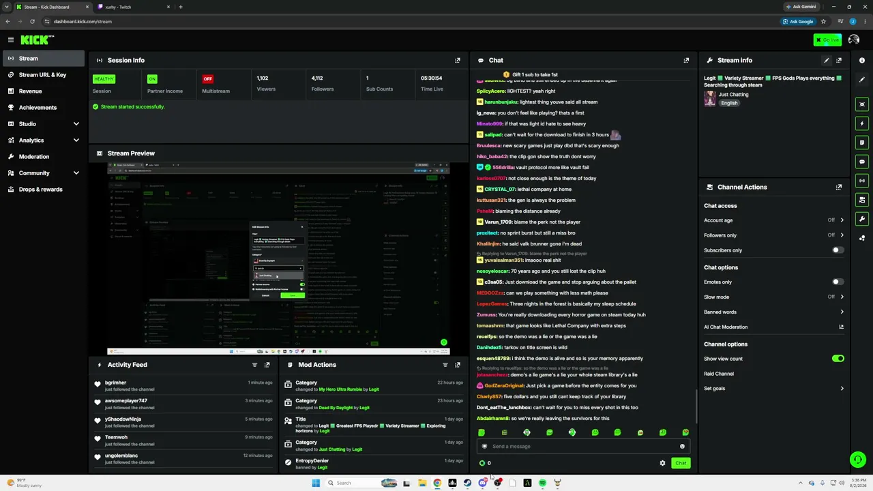Open the sidebar hamburger menu
The image size is (873, 491).
tap(10, 40)
